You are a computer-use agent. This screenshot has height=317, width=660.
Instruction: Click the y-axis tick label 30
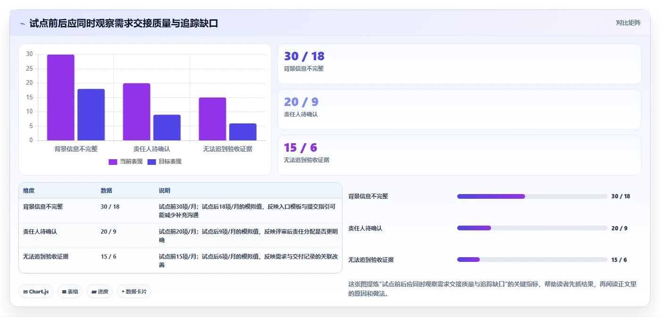[x=29, y=54]
